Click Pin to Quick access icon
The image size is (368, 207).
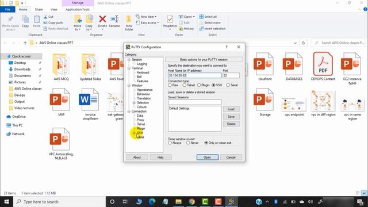tap(10, 19)
